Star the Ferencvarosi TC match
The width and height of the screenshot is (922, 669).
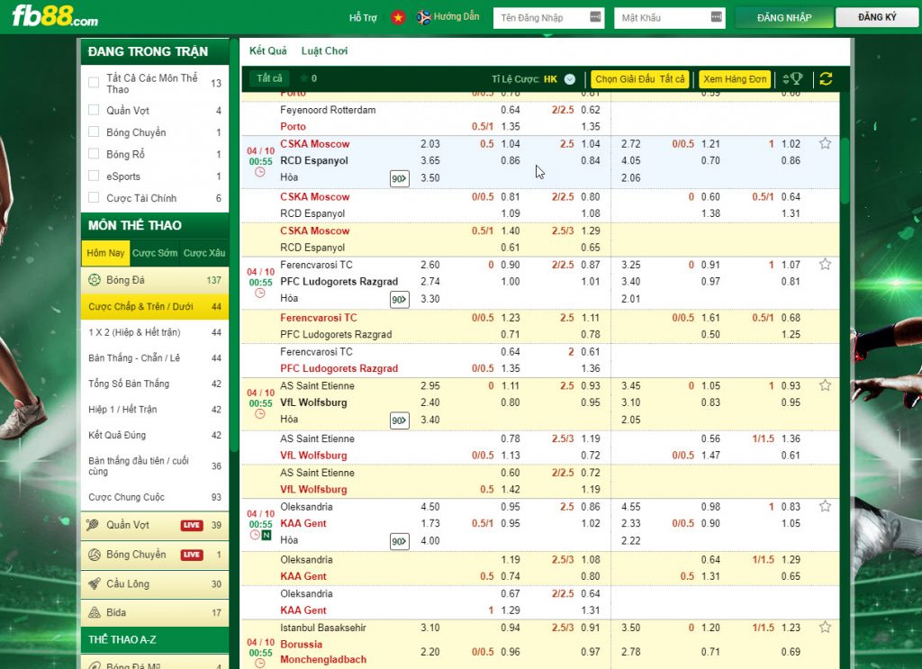click(825, 265)
